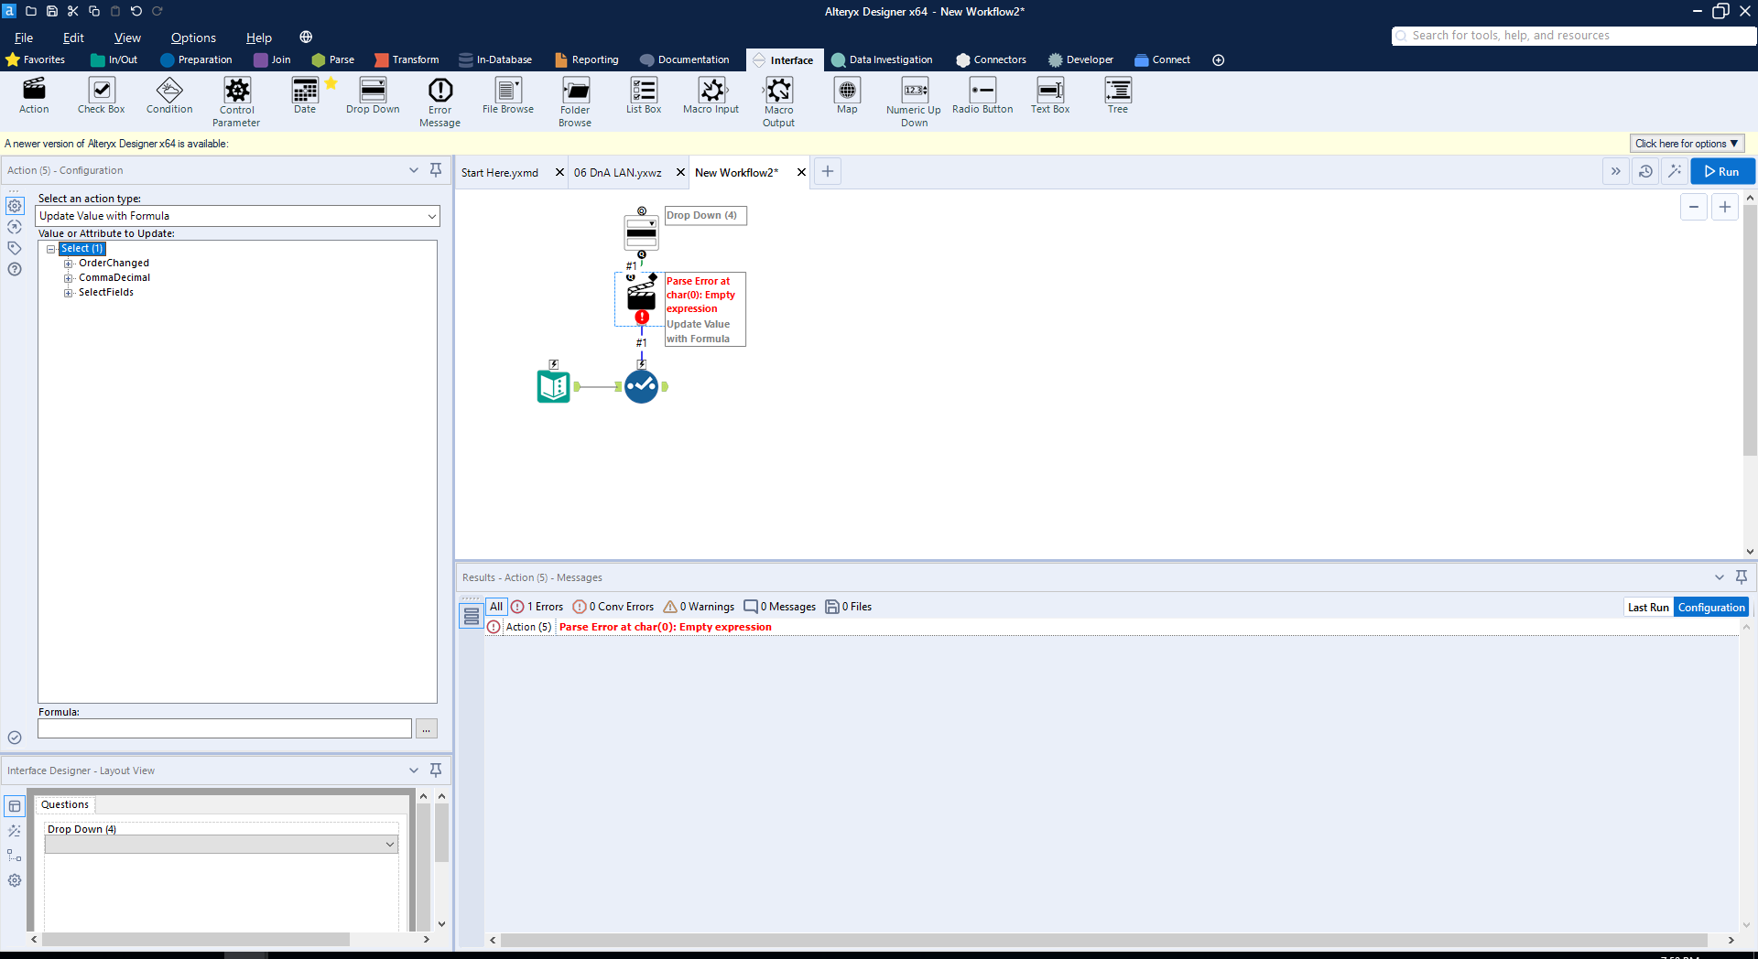Select the Control Parameter tool
The width and height of the screenshot is (1758, 959).
[x=236, y=97]
